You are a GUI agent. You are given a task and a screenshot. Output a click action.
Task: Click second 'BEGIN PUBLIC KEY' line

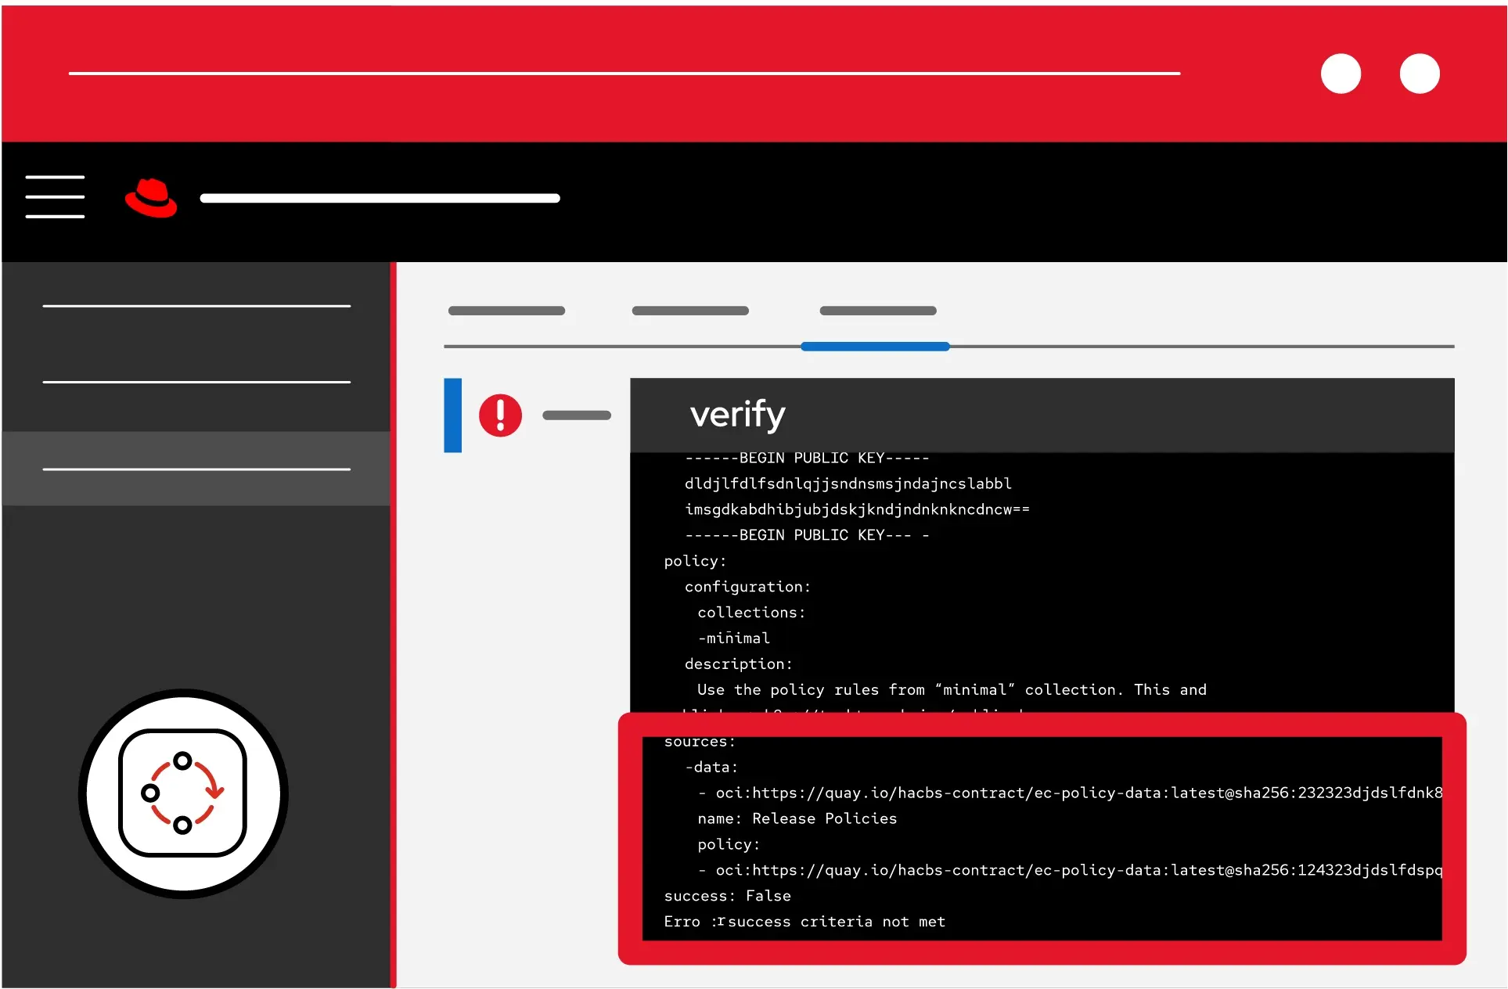807,535
